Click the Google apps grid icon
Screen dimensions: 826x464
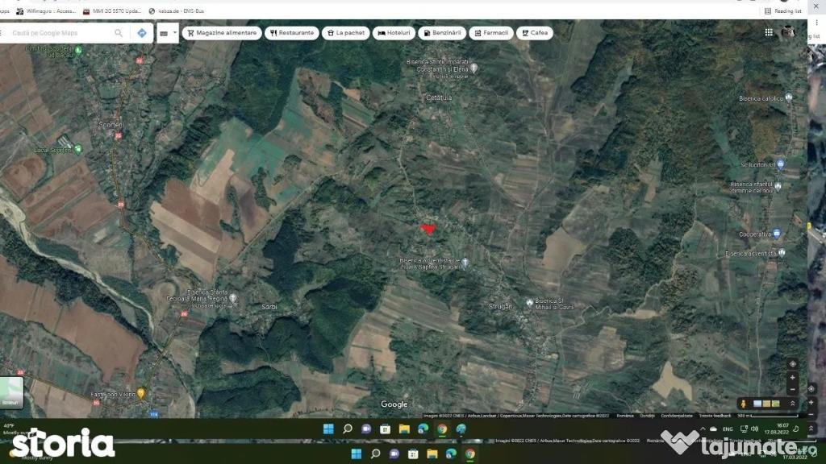[769, 32]
